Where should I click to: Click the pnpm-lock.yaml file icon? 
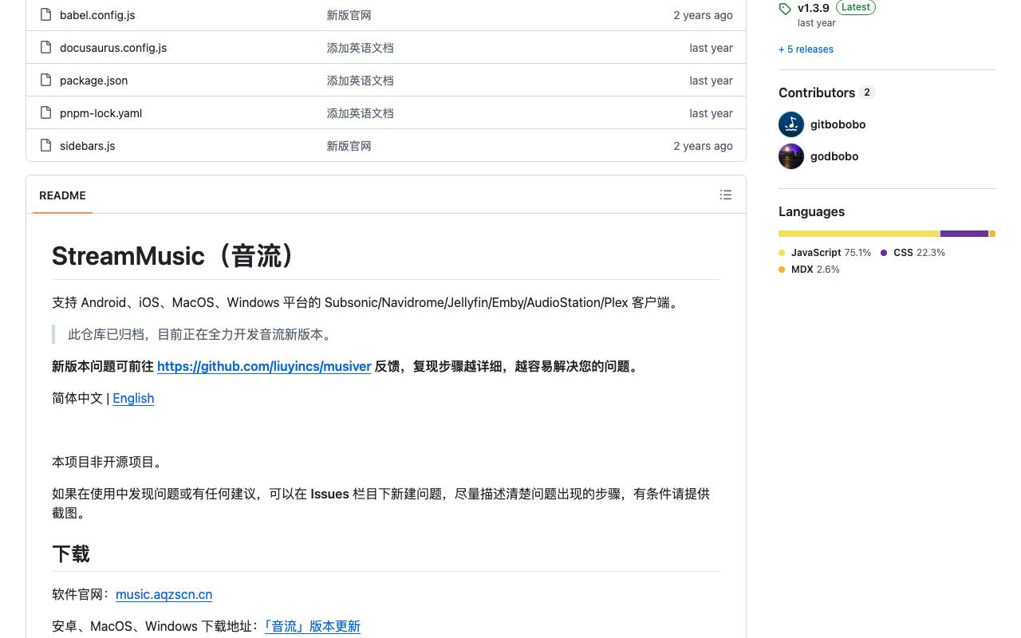click(46, 113)
